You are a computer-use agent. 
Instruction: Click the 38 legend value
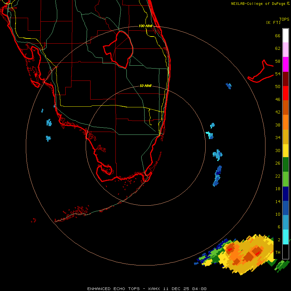278,125
